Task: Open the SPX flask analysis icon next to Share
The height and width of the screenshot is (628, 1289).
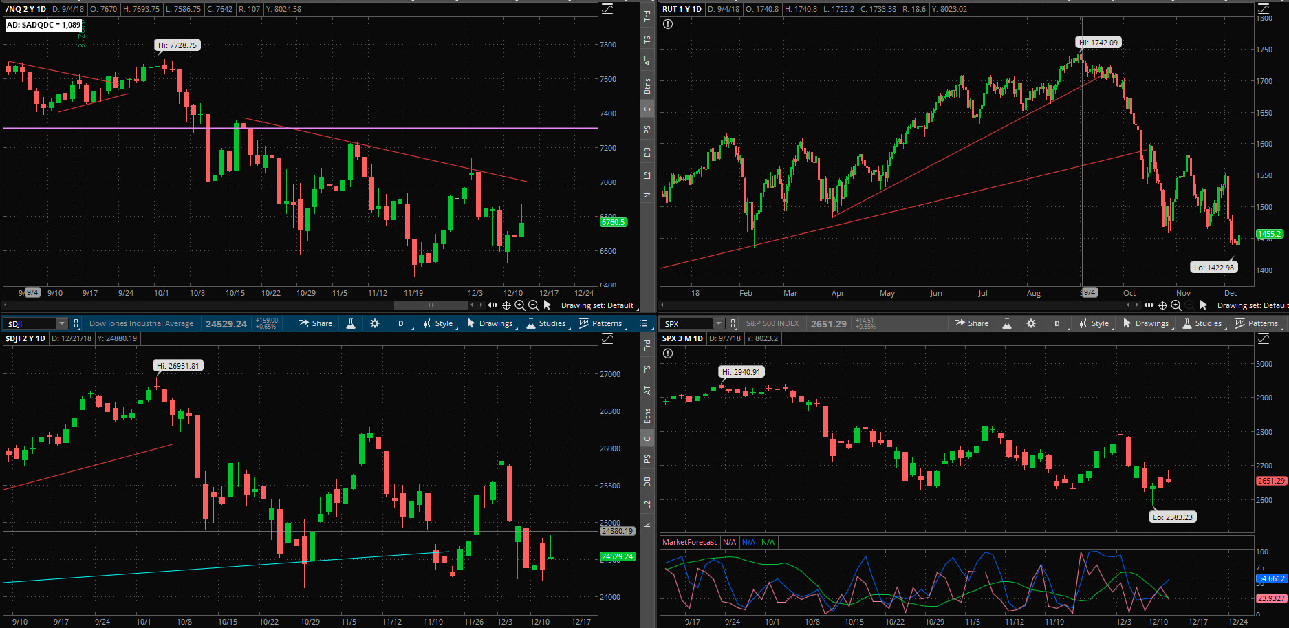Action: (x=1007, y=323)
